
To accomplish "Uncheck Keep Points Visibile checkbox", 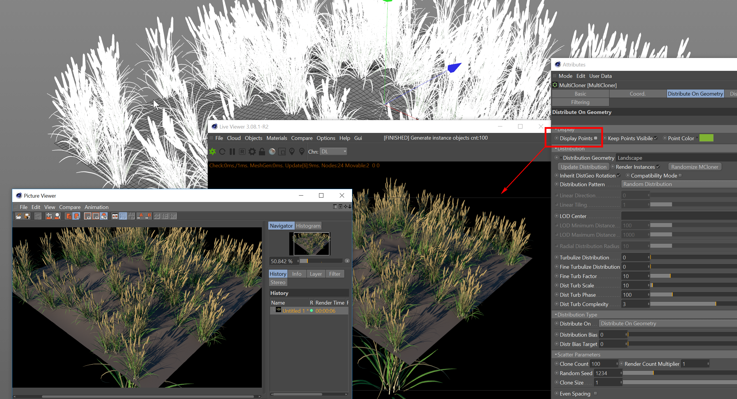I will coord(656,138).
